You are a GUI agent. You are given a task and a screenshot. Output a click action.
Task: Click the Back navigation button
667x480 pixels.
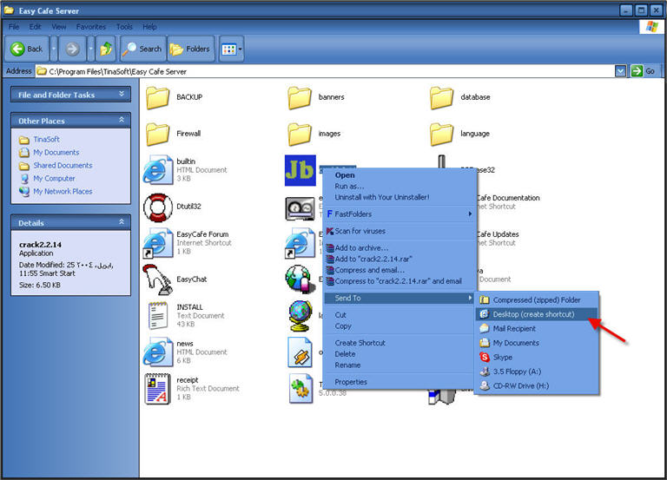(x=27, y=49)
